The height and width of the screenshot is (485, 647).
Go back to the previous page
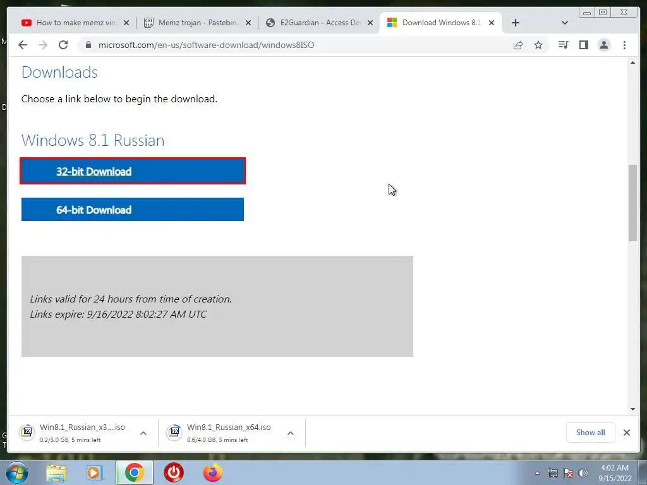[23, 45]
